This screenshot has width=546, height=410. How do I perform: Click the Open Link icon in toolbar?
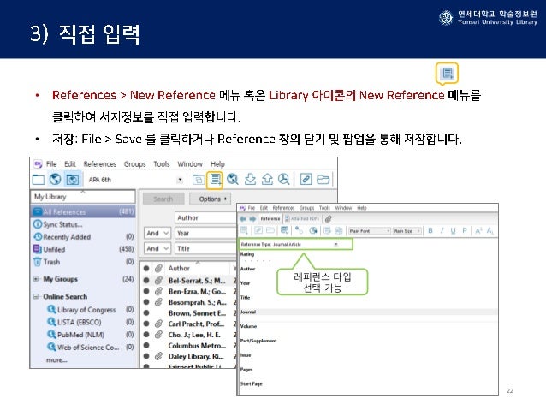click(306, 179)
